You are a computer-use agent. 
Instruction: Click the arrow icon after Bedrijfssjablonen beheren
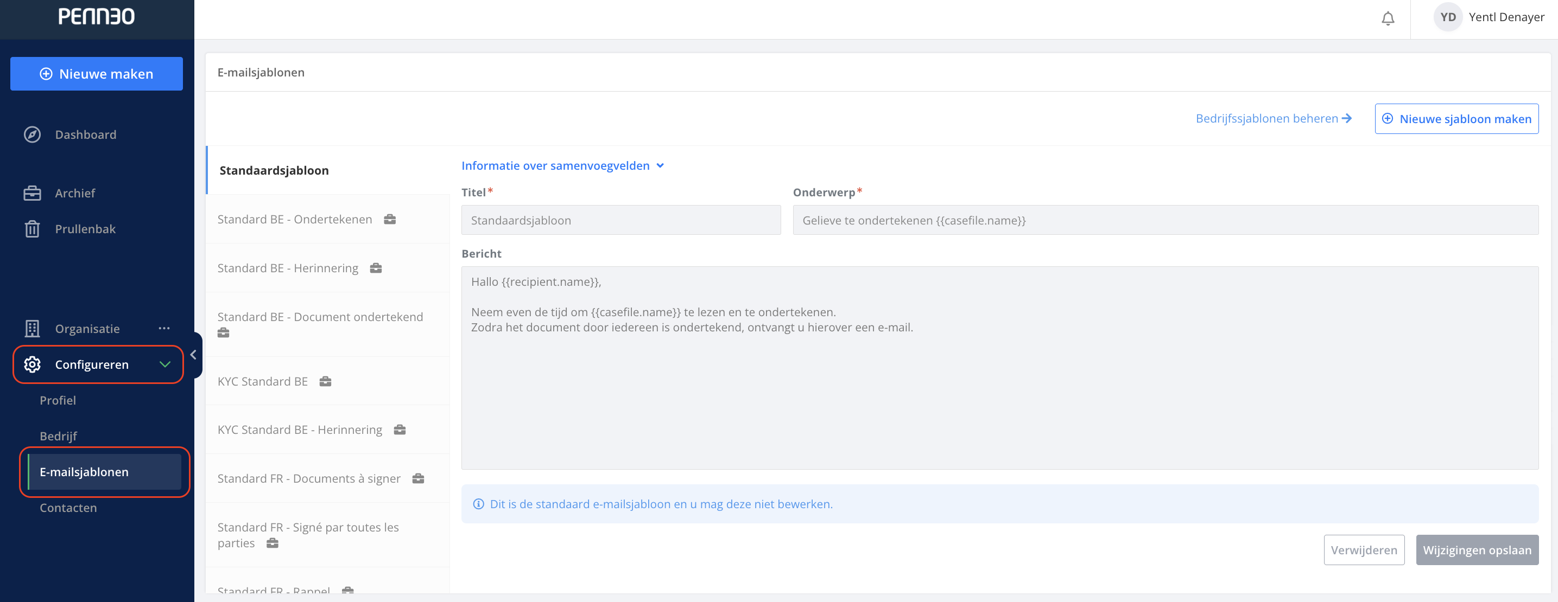[1346, 118]
